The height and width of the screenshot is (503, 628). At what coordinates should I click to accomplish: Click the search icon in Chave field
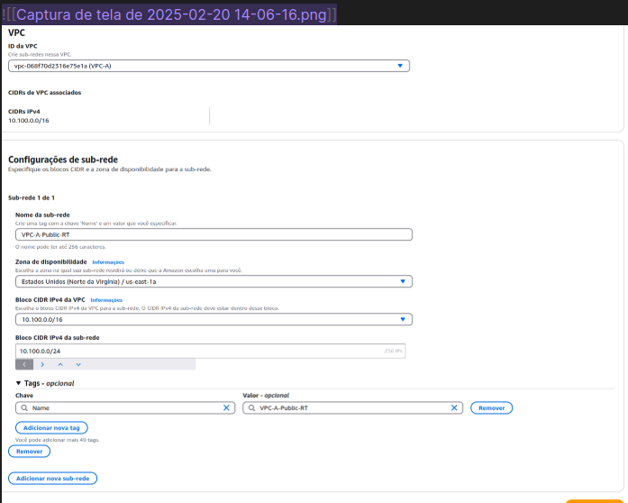pyautogui.click(x=23, y=407)
